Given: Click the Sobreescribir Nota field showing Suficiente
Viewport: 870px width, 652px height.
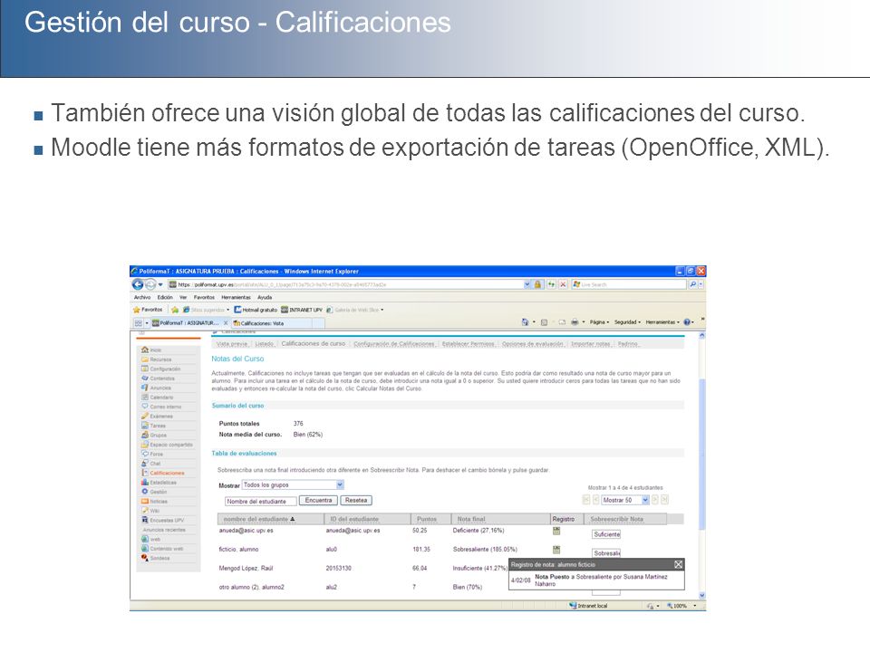Looking at the screenshot, I should pos(606,534).
